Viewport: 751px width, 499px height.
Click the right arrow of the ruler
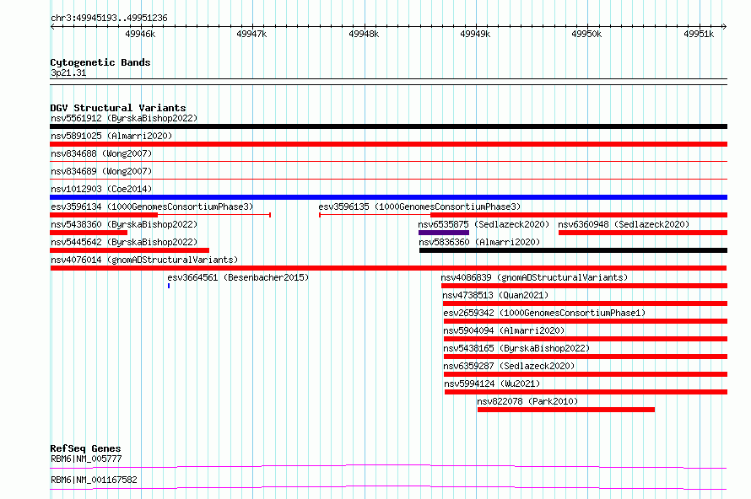(725, 26)
